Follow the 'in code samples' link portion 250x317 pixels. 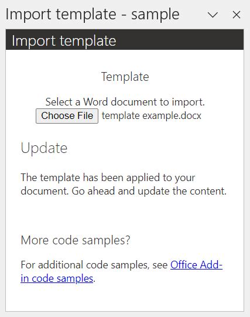pos(57,278)
